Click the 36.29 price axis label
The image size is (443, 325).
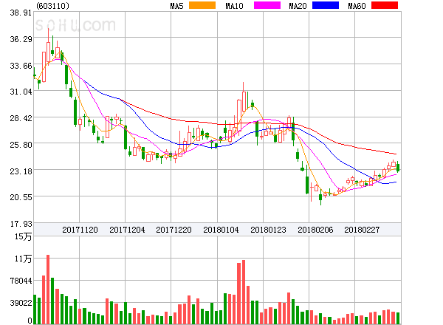pyautogui.click(x=21, y=39)
